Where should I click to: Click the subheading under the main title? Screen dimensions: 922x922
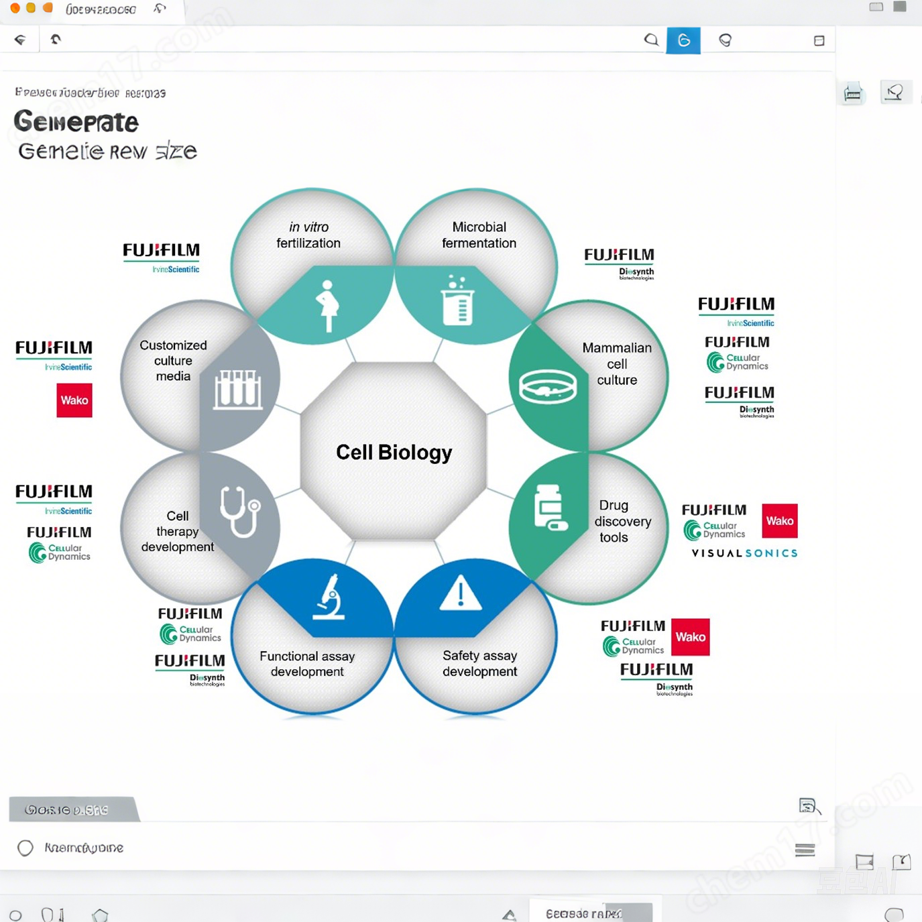coord(107,152)
